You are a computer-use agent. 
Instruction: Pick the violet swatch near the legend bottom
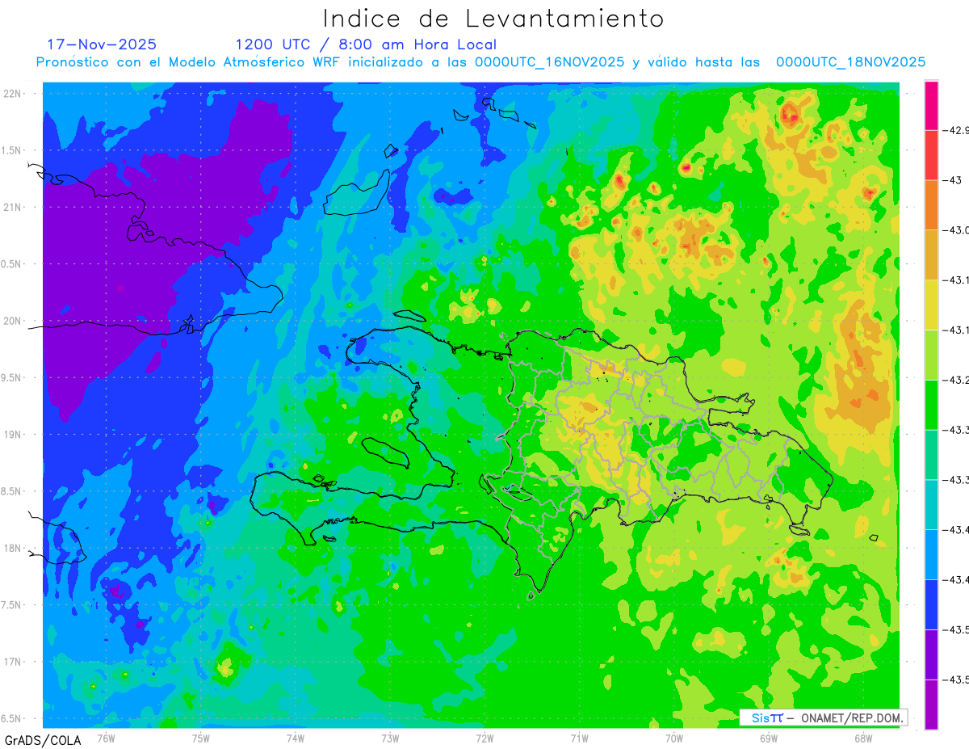click(931, 654)
